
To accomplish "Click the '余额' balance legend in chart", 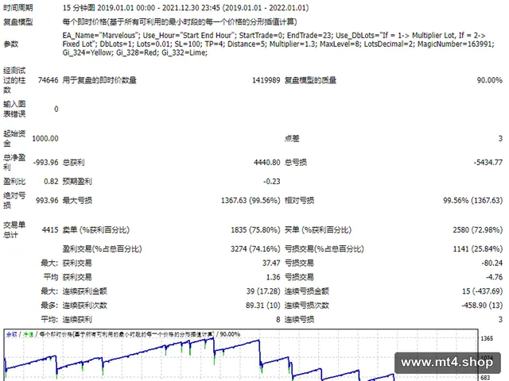I will click(11, 334).
